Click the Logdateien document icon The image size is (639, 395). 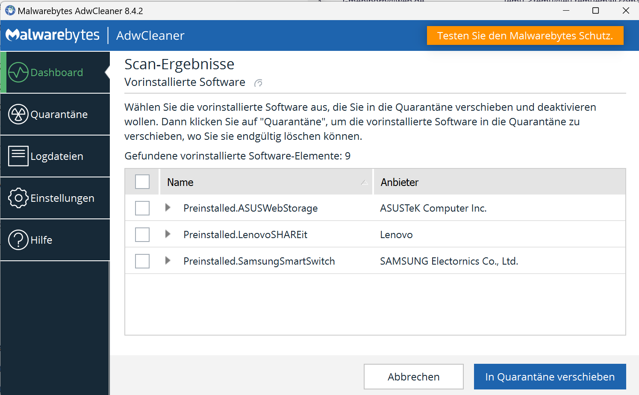coord(18,156)
